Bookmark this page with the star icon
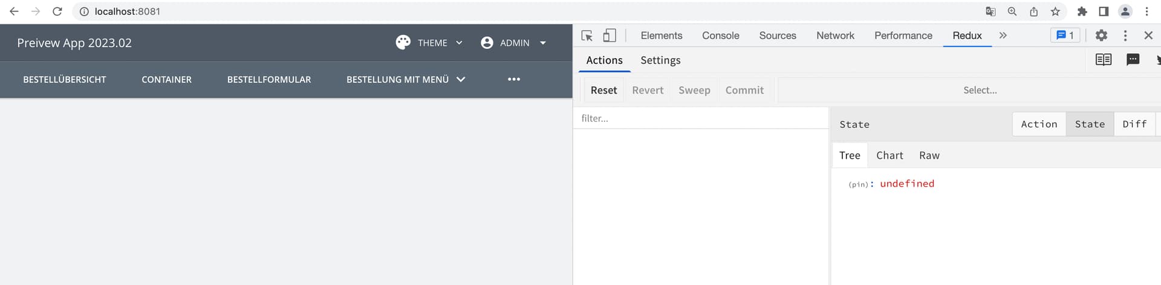1161x285 pixels. pyautogui.click(x=1055, y=11)
